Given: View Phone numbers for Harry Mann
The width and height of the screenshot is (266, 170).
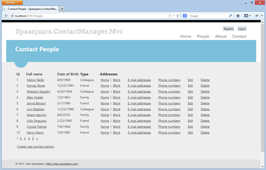Looking at the screenshot, I should pos(169,133).
